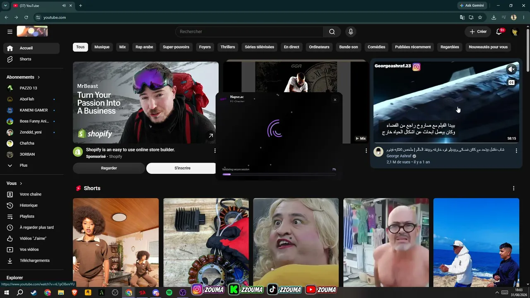Expand the Vous section

coord(14,183)
